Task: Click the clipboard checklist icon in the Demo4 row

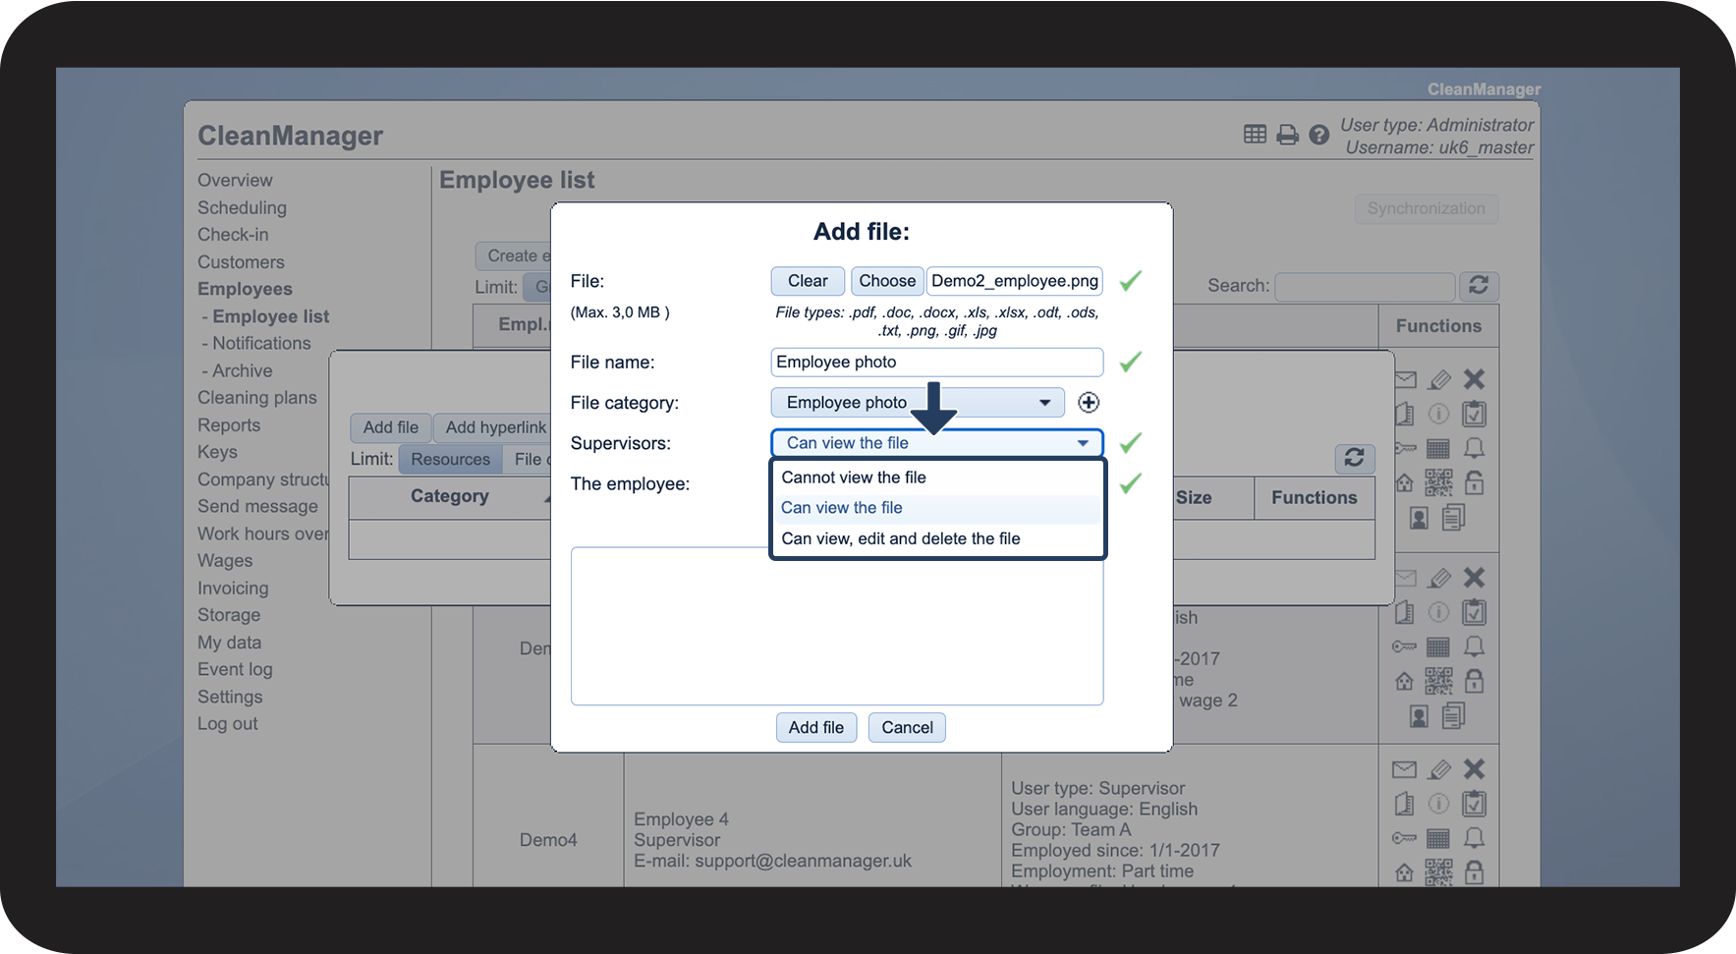Action: (x=1474, y=804)
